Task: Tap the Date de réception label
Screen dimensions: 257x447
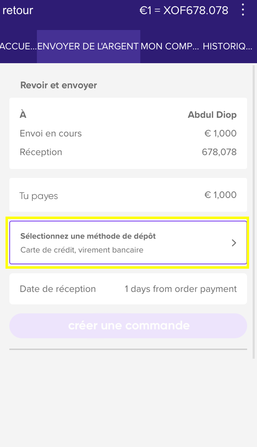Action: 58,289
